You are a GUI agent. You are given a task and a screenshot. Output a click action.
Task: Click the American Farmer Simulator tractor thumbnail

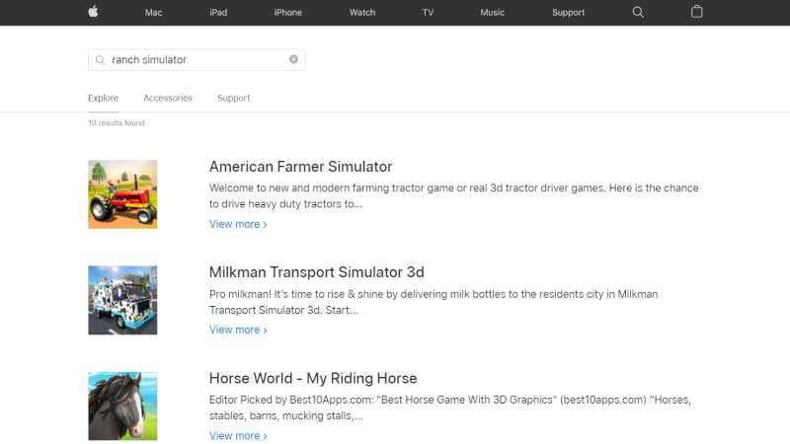click(x=122, y=194)
